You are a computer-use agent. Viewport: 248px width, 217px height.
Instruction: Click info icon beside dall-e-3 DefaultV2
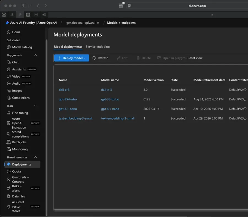[245, 90]
